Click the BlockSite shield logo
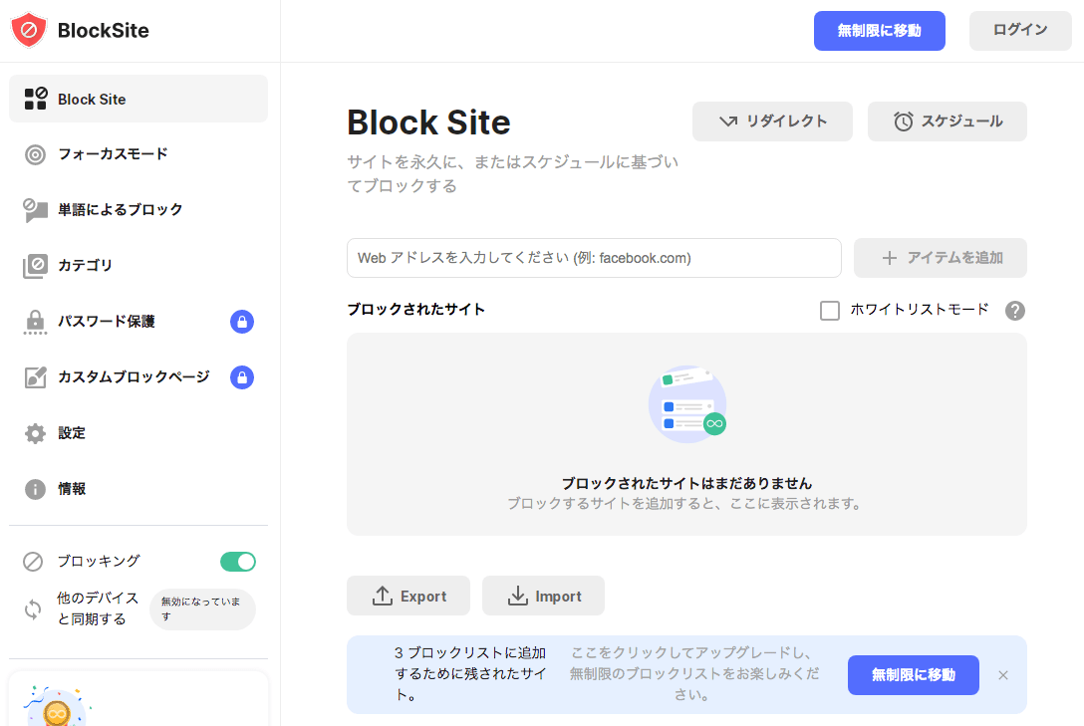 (29, 30)
